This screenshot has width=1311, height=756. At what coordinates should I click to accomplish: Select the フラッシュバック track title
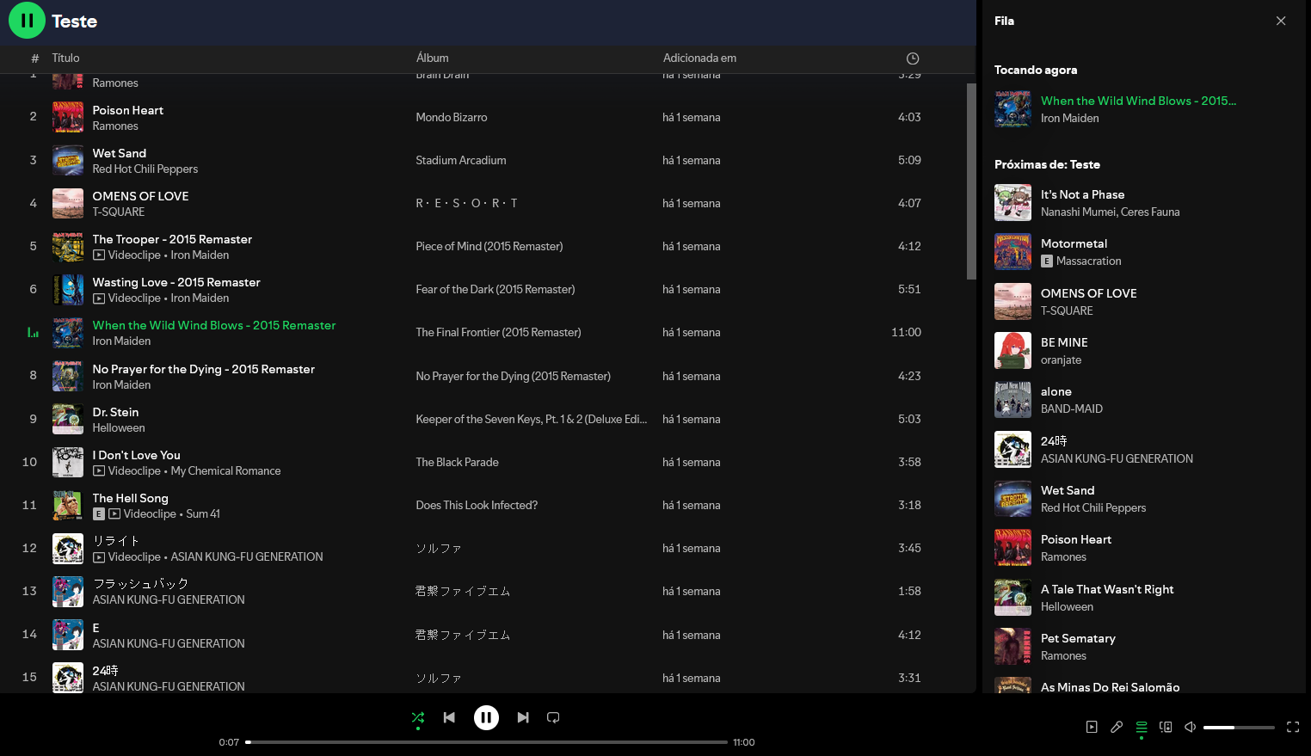pos(140,584)
